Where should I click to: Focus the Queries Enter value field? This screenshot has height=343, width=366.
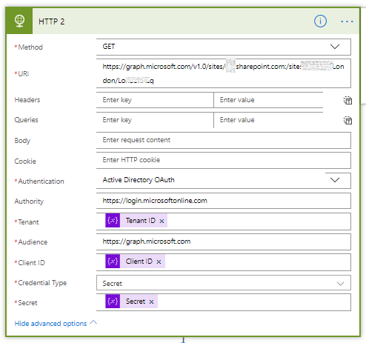pos(268,120)
